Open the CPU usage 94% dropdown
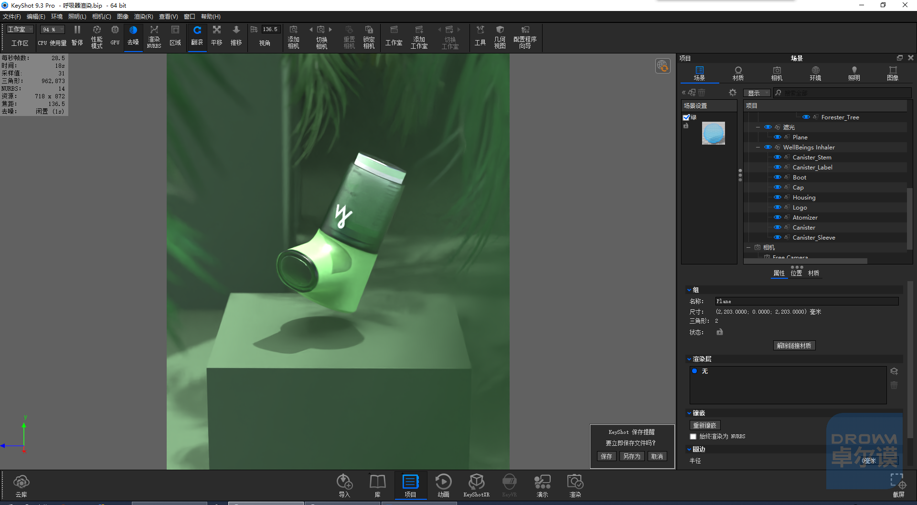The width and height of the screenshot is (917, 505). pos(52,30)
